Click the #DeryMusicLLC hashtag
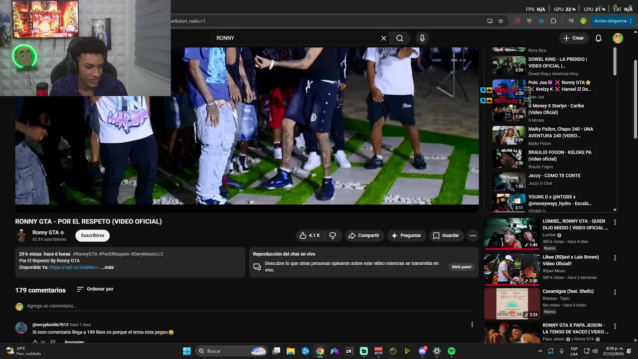638x359 pixels. pos(147,254)
